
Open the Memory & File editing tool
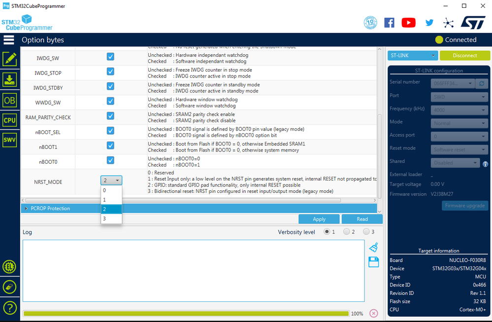[10, 59]
